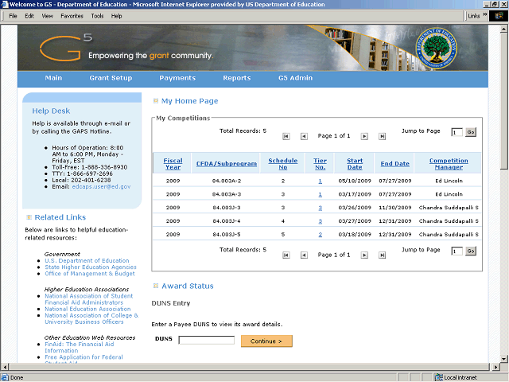Screen dimensions: 509x382
Task: Click the DUNS input field
Action: [206, 341]
